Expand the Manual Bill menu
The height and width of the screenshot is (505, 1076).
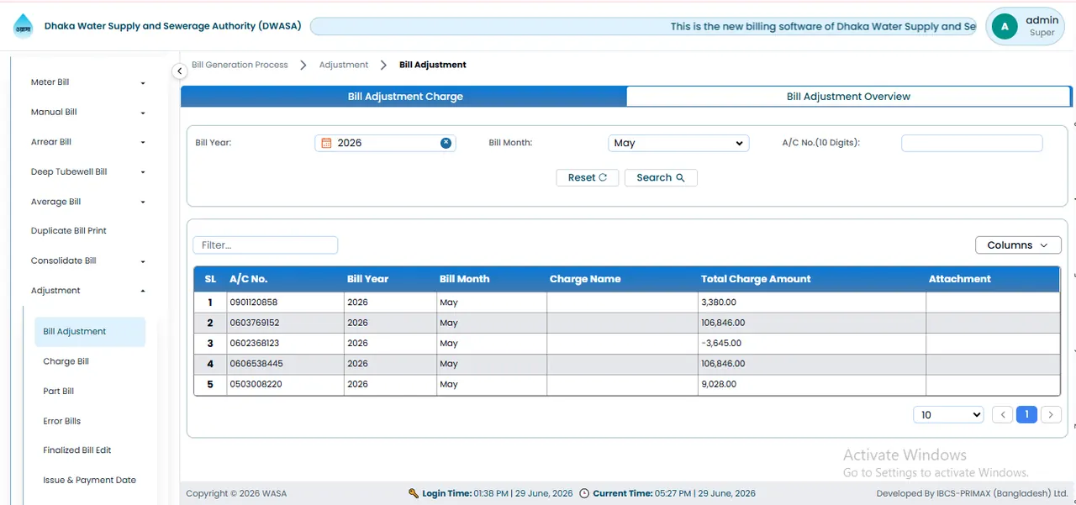pyautogui.click(x=87, y=112)
